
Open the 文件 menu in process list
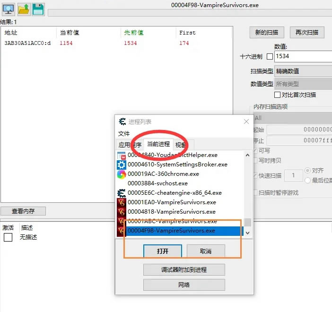[x=124, y=134]
